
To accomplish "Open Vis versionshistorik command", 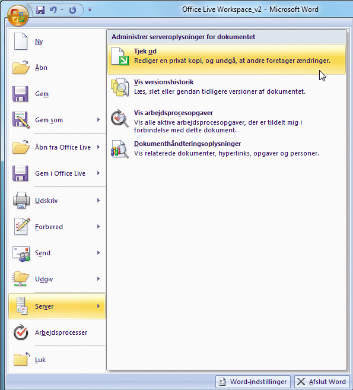I will [164, 82].
